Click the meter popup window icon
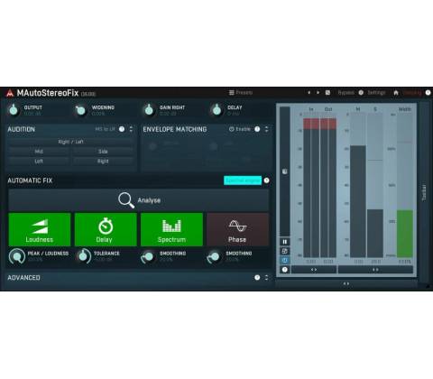Viewport: 433px width, 379px height. pos(285,251)
